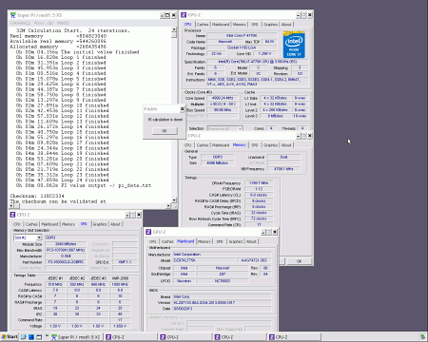Click the 'Loop 24 finished' line
The image size is (428, 342).
(63, 180)
